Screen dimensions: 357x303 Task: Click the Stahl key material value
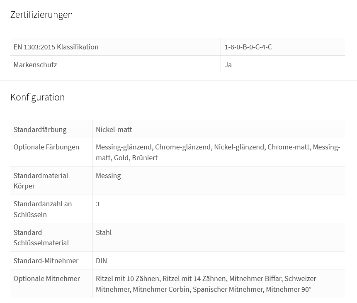pos(104,232)
